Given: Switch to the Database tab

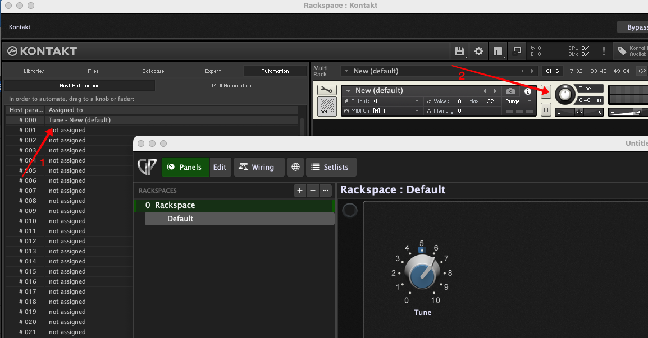Looking at the screenshot, I should tap(153, 71).
